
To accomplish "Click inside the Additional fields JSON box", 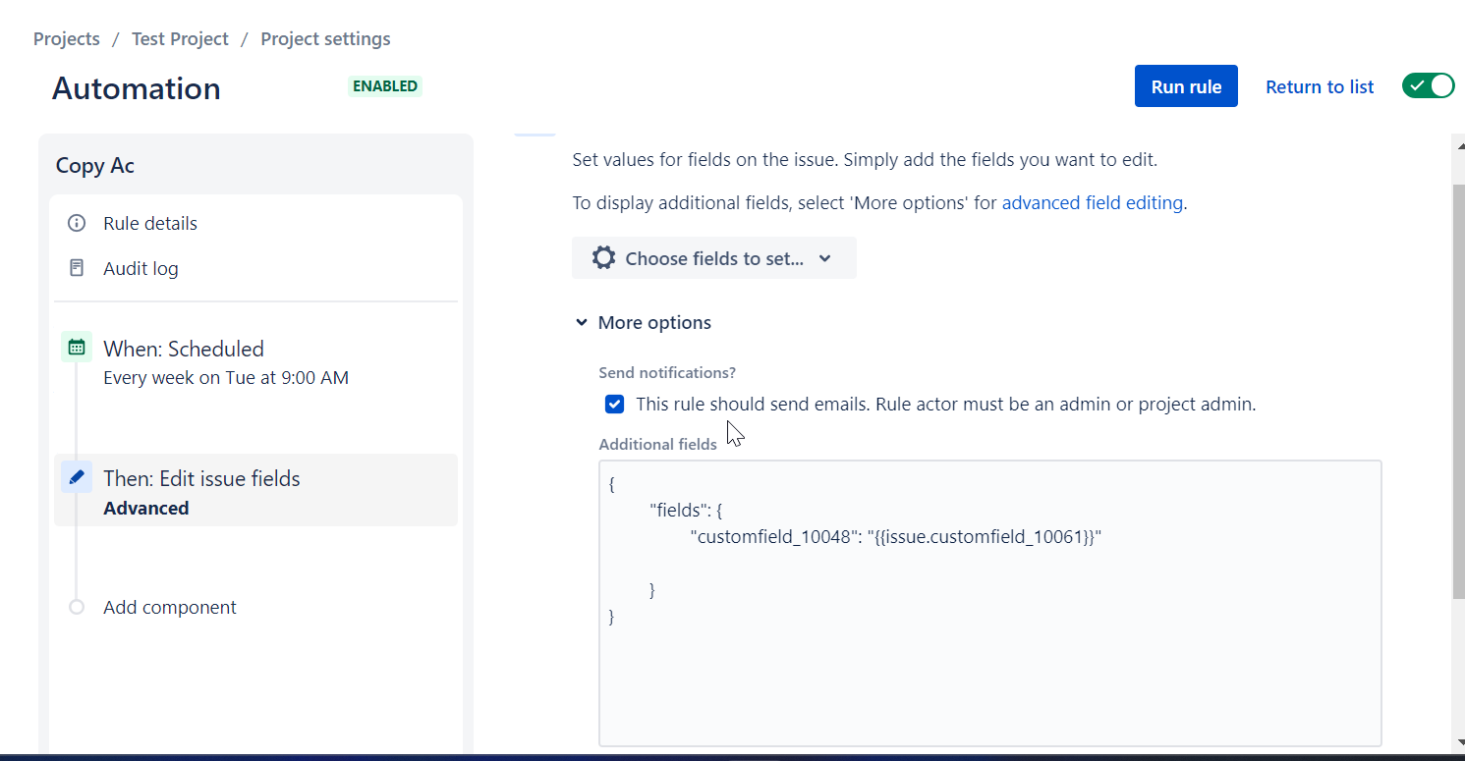I will pyautogui.click(x=989, y=668).
